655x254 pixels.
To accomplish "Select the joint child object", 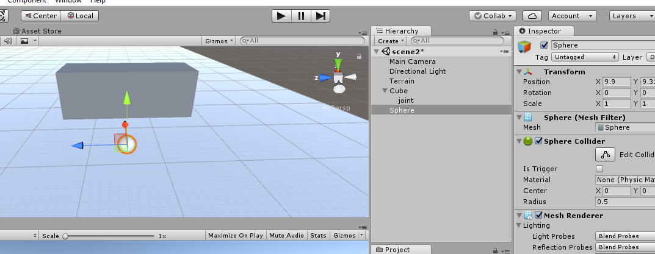I will 405,101.
